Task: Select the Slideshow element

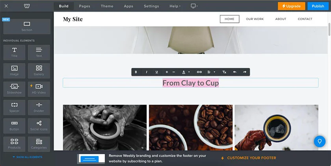Action: coord(14,89)
